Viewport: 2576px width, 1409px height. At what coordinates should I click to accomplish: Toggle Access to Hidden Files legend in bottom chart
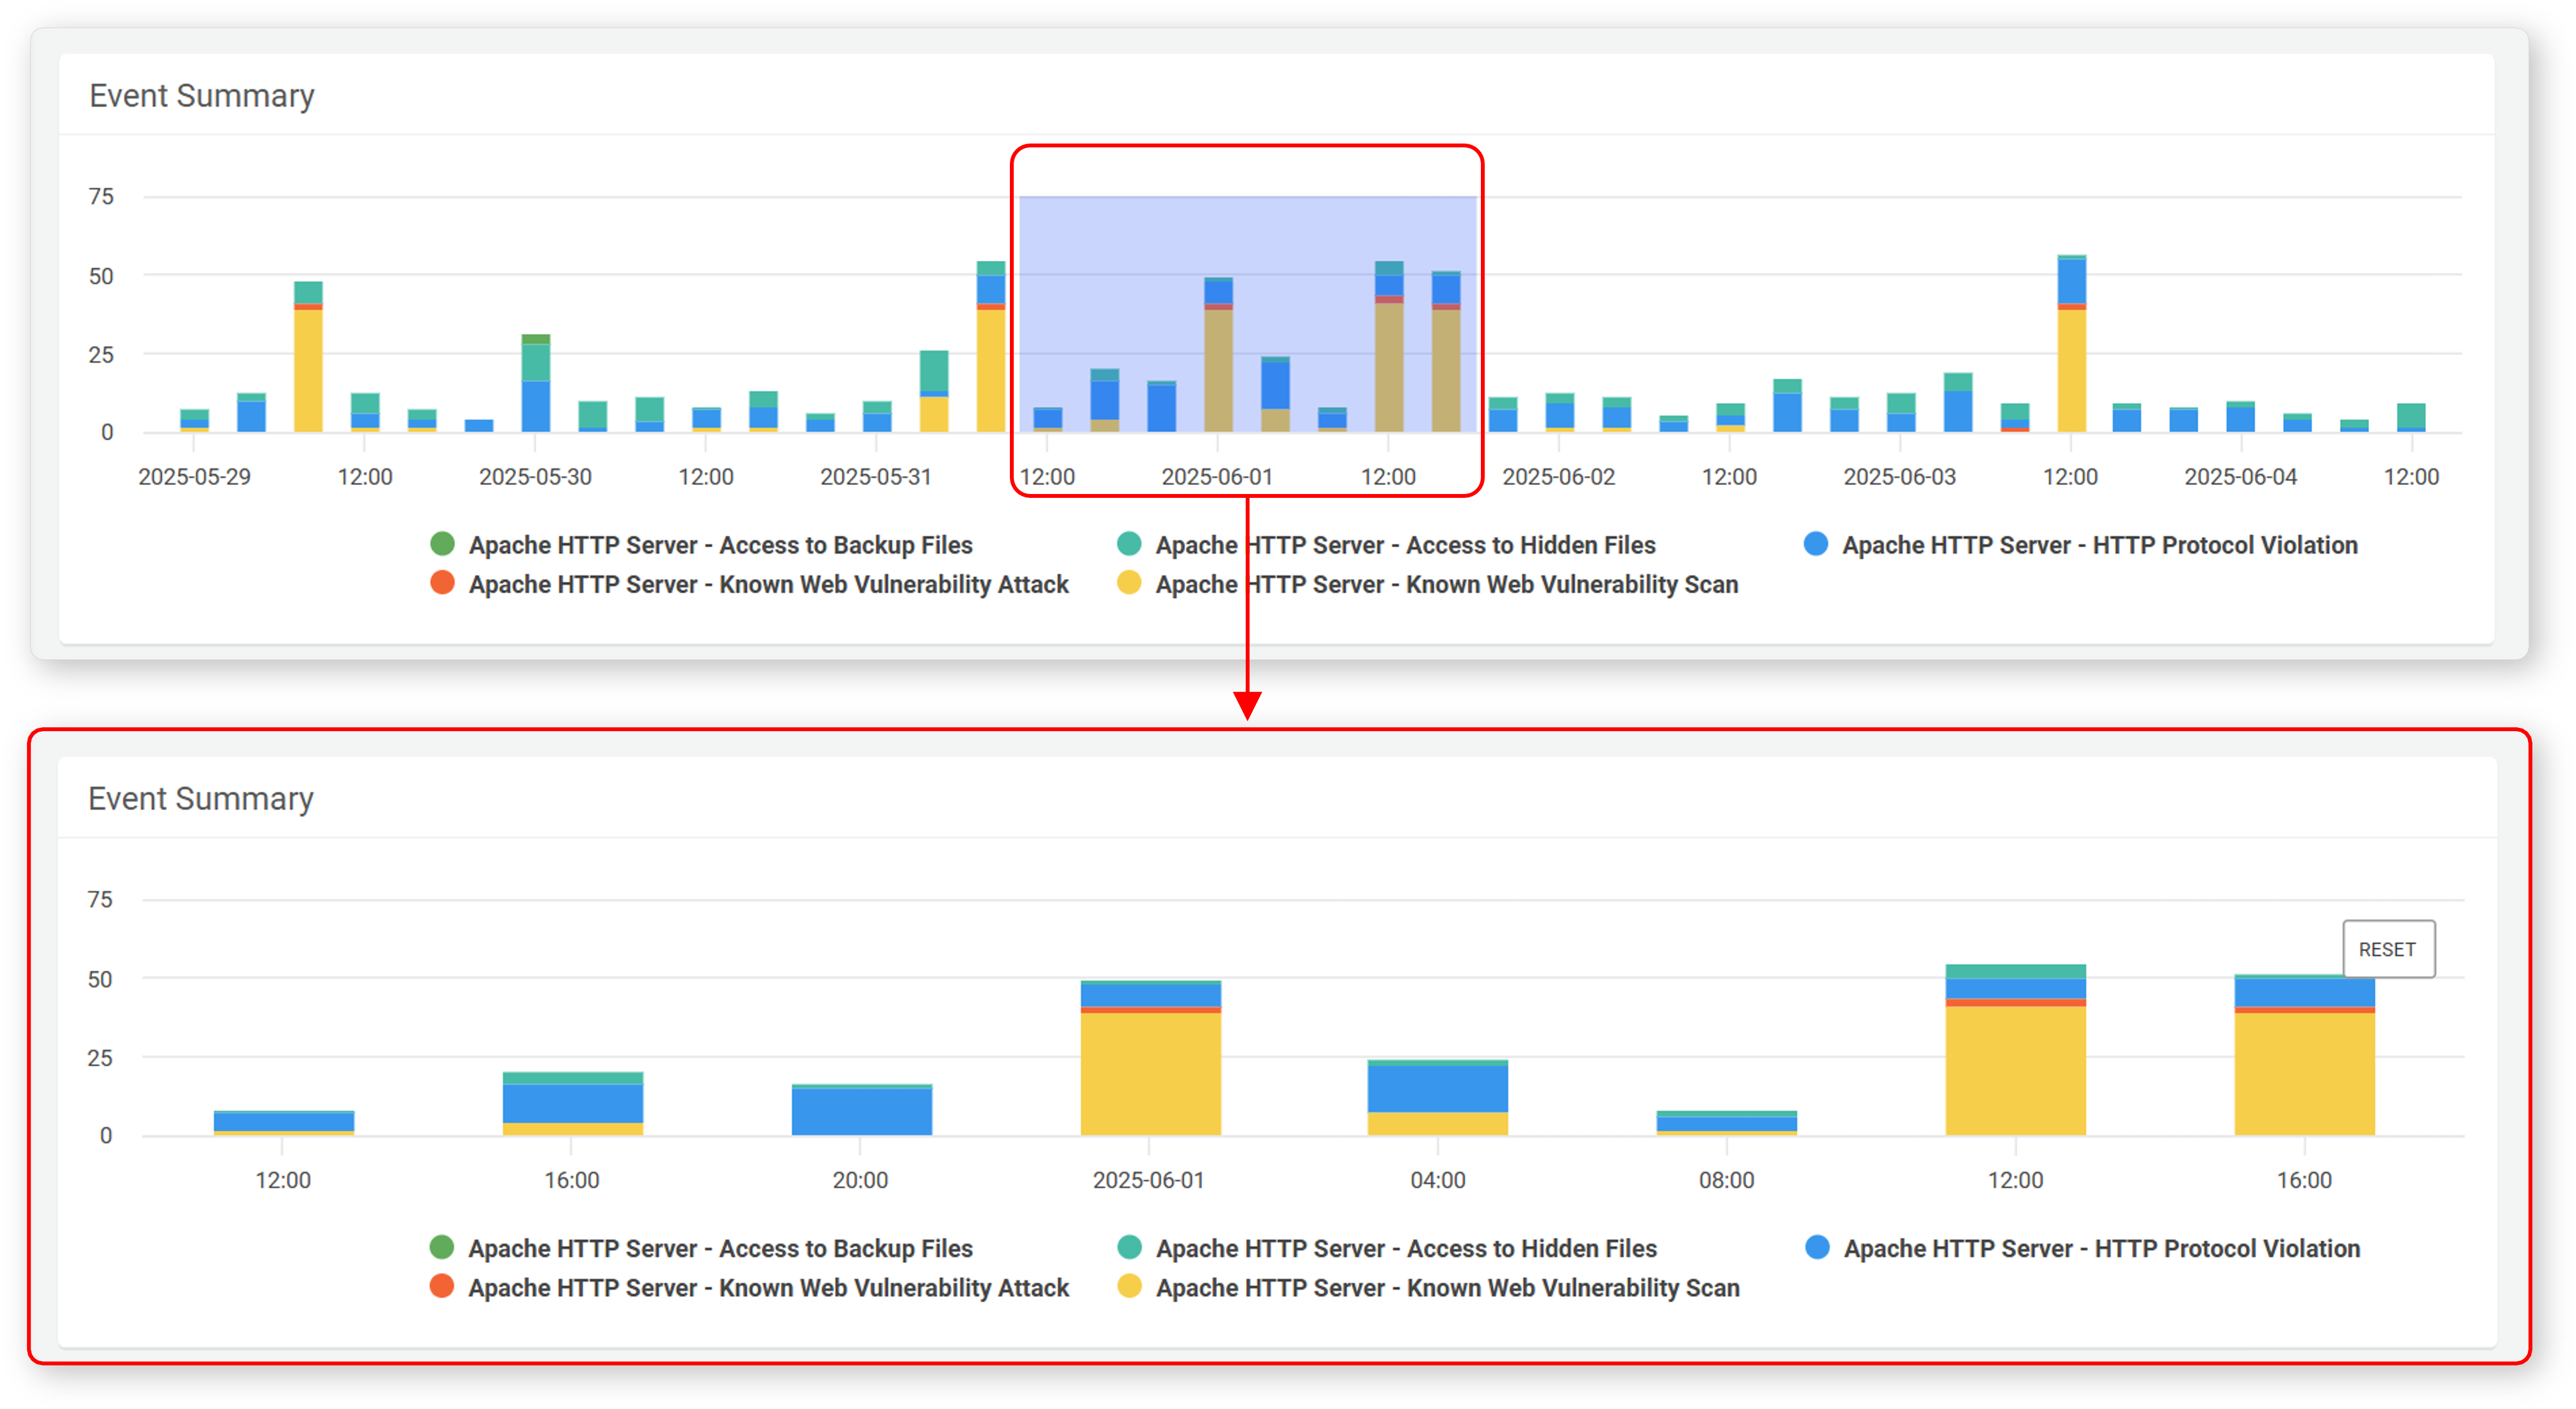coord(1386,1248)
